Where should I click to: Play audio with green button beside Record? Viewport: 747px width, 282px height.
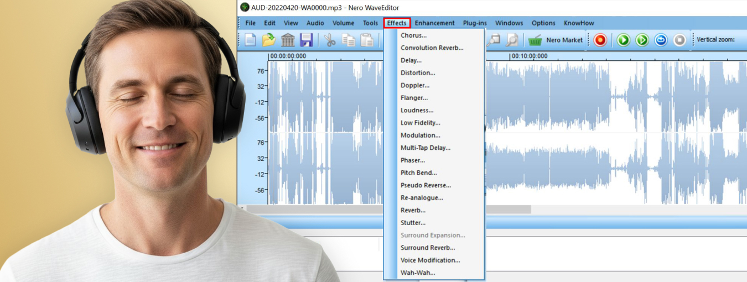click(x=624, y=40)
